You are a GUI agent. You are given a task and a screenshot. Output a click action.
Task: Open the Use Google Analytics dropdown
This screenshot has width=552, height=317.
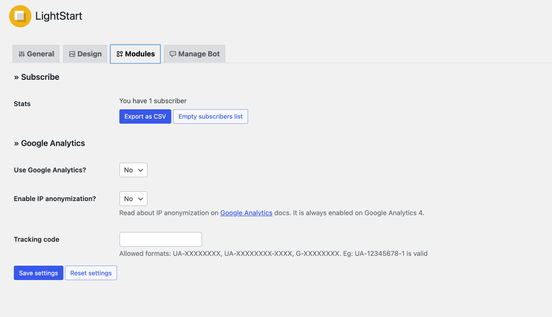(133, 170)
